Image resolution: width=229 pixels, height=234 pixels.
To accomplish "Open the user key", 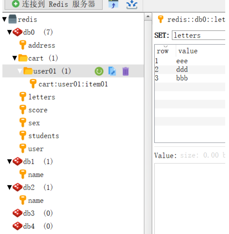I will (x=36, y=149).
